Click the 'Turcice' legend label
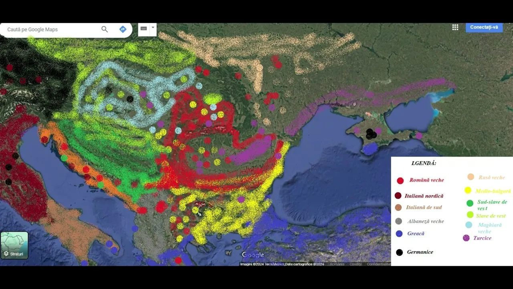The image size is (513, 289). (482, 238)
